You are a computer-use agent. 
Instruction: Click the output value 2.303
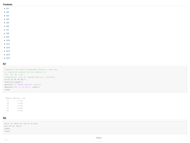(20, 101)
